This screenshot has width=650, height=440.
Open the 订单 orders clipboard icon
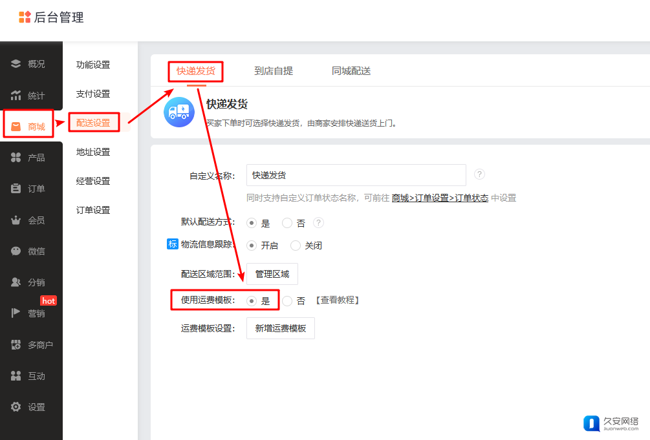[16, 189]
